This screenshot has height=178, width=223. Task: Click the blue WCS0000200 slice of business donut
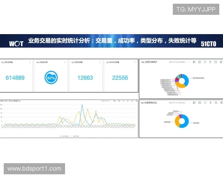click(186, 80)
